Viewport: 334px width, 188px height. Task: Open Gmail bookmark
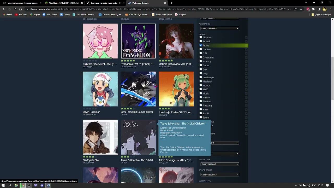coord(7,15)
